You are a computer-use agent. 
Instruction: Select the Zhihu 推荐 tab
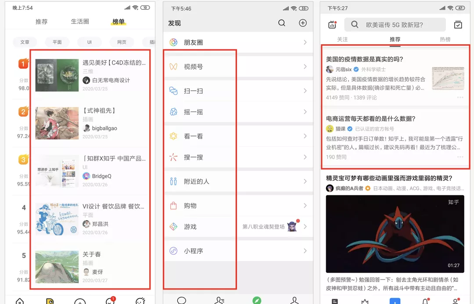coord(395,39)
